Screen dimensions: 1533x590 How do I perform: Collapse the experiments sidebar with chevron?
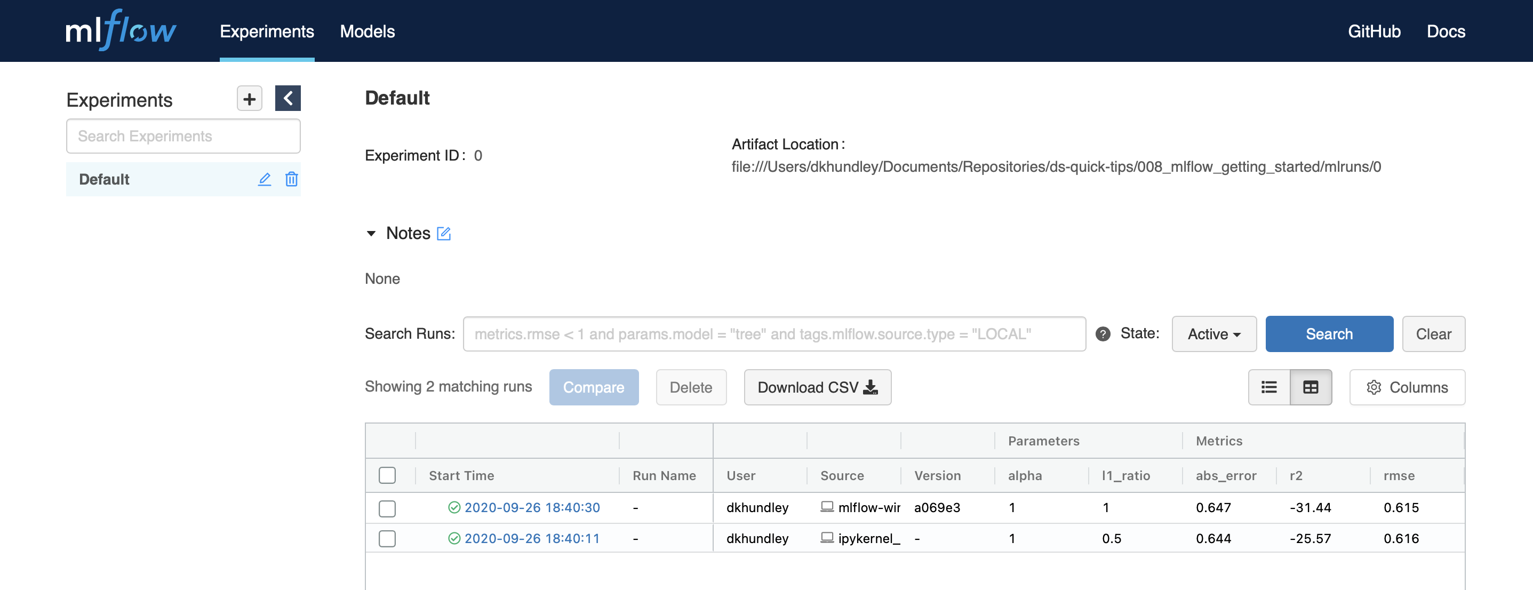(288, 98)
